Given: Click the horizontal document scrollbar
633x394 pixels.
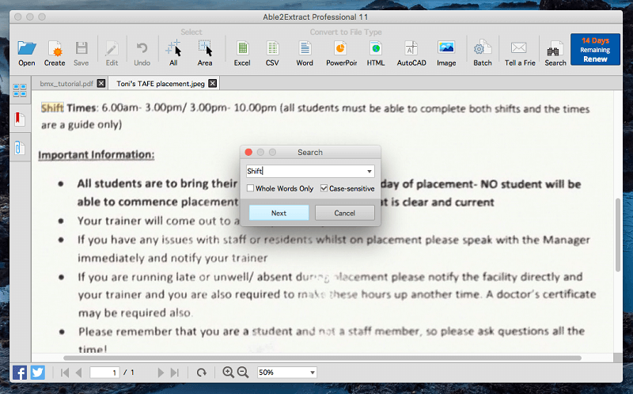Looking at the screenshot, I should coord(322,358).
